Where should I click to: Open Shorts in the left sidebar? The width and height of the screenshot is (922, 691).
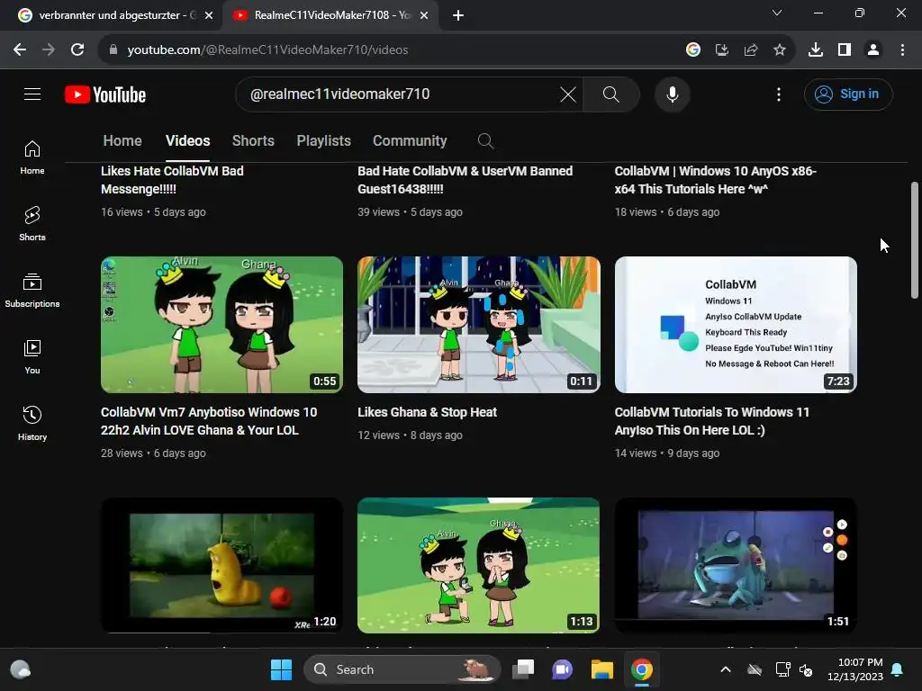[32, 224]
